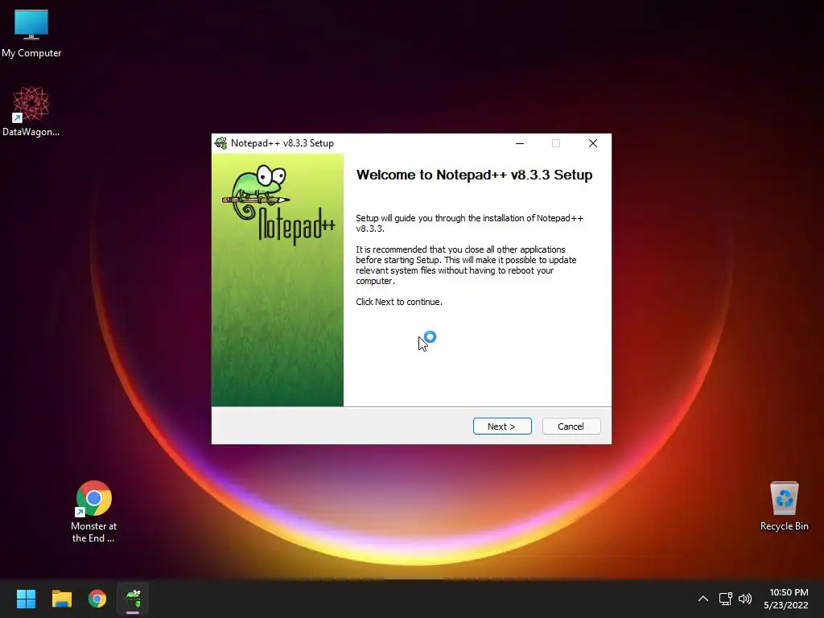Image resolution: width=824 pixels, height=618 pixels.
Task: Select Monster at the End Chrome shortcut
Action: click(93, 512)
